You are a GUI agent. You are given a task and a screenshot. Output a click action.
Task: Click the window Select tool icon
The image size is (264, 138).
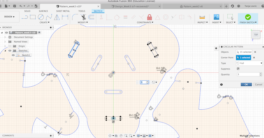(x=230, y=17)
